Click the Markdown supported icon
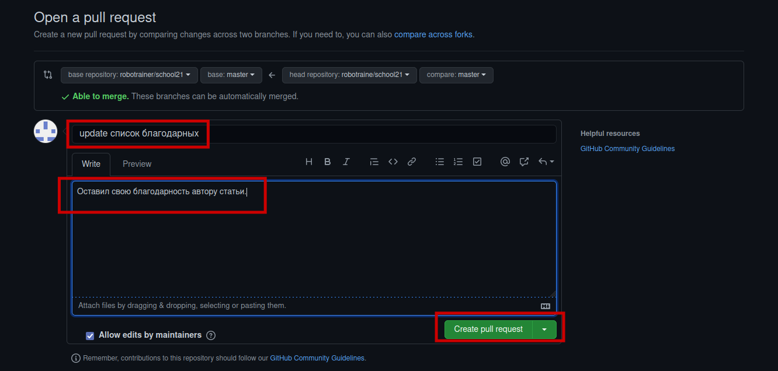 (x=546, y=306)
